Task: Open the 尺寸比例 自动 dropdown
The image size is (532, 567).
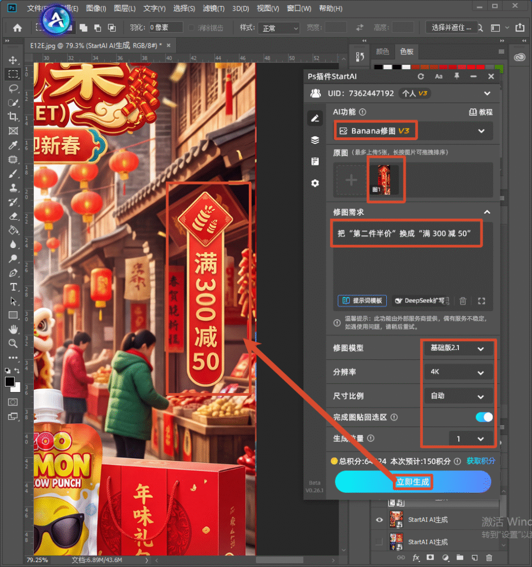Action: pos(458,396)
